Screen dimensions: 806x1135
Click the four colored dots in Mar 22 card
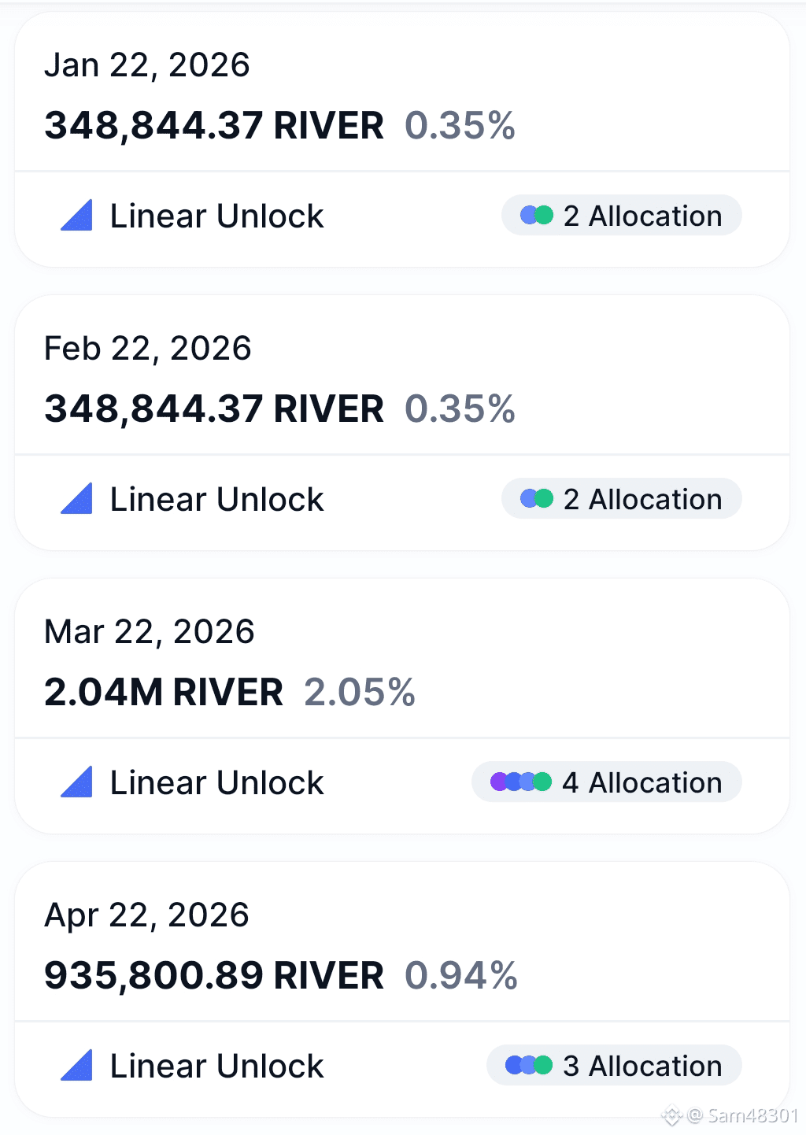(521, 782)
